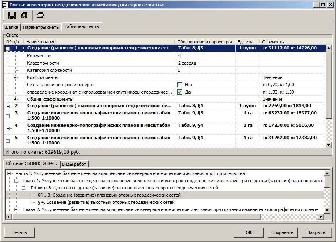Switch to the «Виды работ» tab
This screenshot has width=336, height=242.
(74, 164)
